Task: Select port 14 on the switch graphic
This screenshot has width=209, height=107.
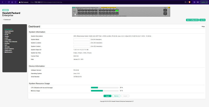Action: point(100,13)
